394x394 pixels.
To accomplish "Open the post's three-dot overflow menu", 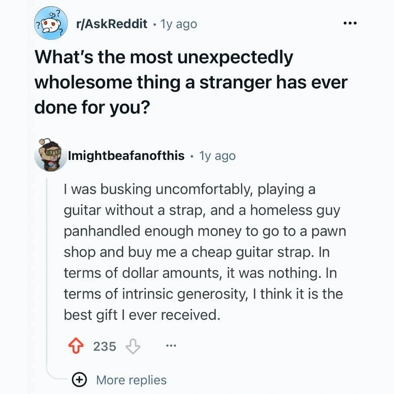I will (349, 23).
